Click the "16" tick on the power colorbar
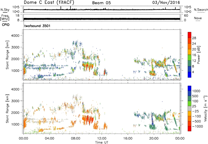This screenshot has width=208, height=144. click(194, 55)
